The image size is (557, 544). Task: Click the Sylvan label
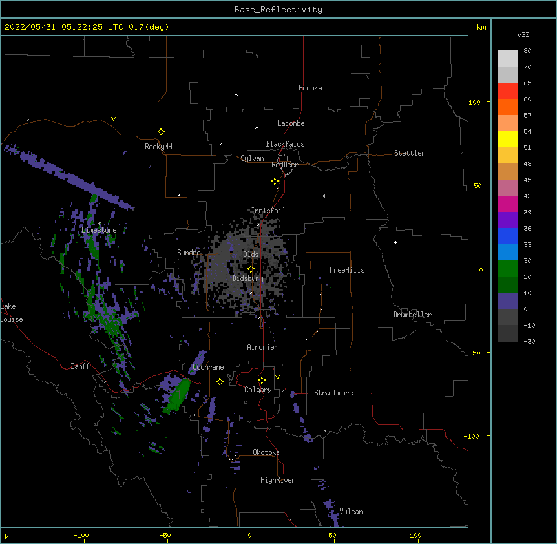(252, 158)
